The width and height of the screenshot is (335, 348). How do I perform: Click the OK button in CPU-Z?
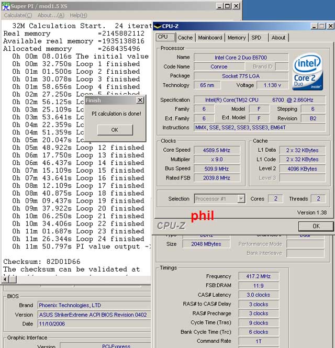(316, 226)
